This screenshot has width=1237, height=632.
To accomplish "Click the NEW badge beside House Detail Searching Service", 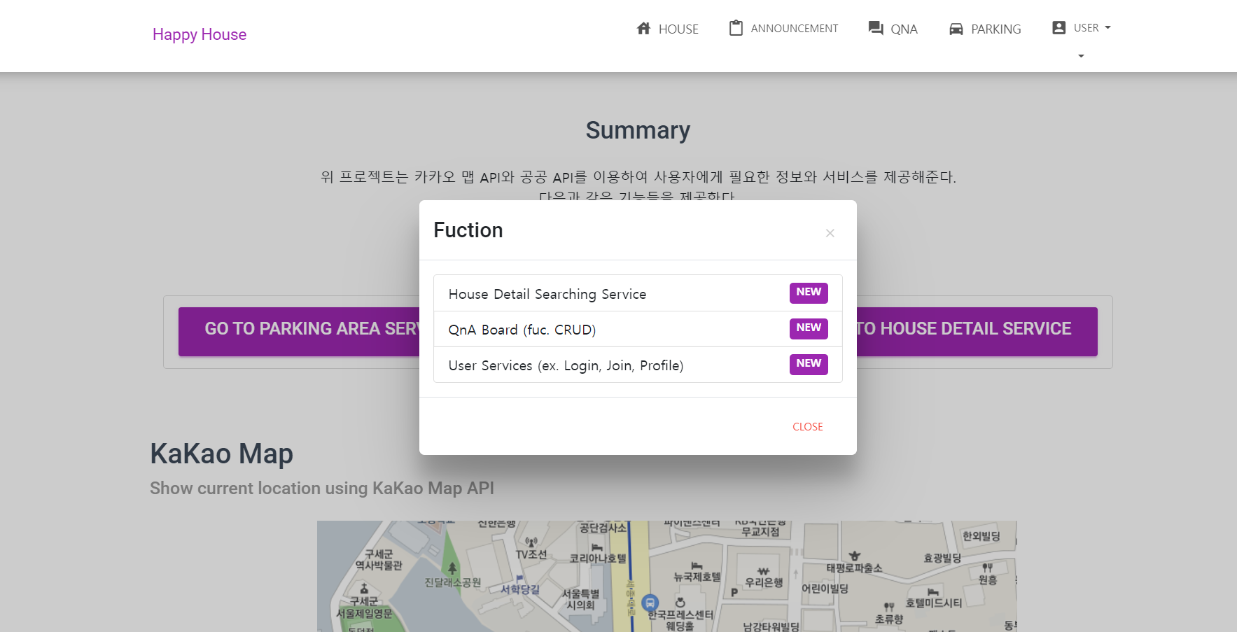I will [809, 293].
